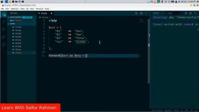Click the EN input language indicator
199x112 pixels.
click(x=151, y=2)
